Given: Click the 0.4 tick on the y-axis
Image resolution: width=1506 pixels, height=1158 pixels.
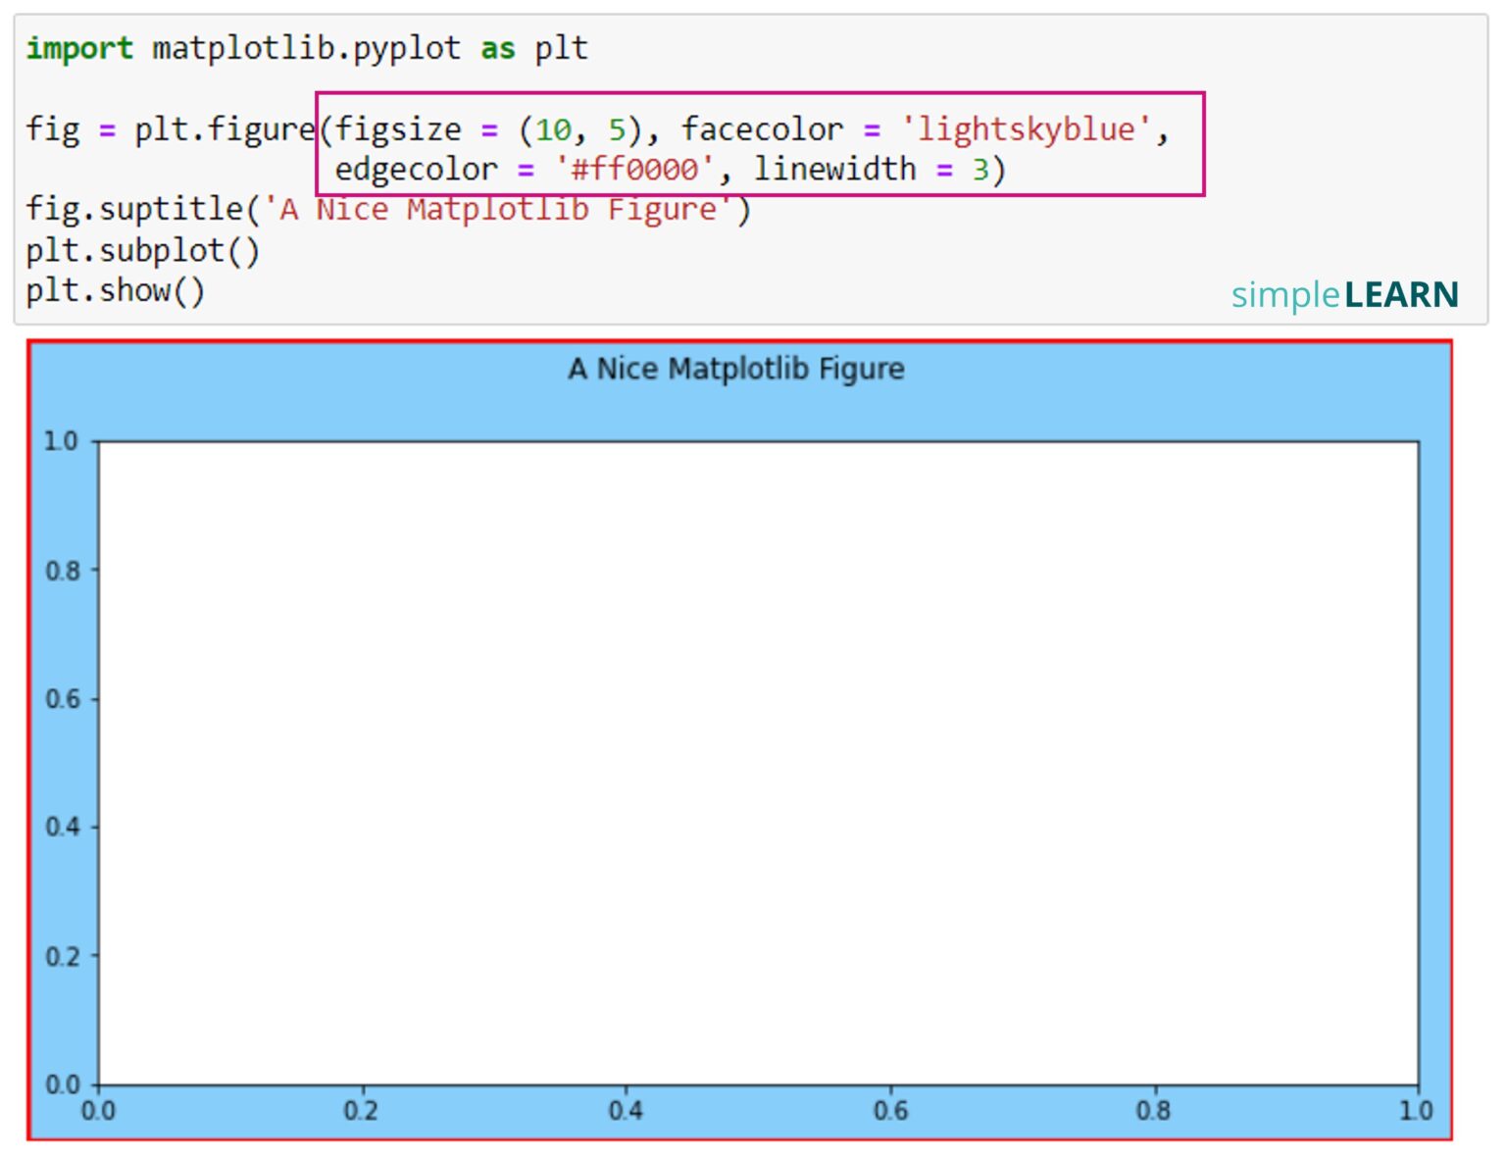Looking at the screenshot, I should pyautogui.click(x=62, y=828).
